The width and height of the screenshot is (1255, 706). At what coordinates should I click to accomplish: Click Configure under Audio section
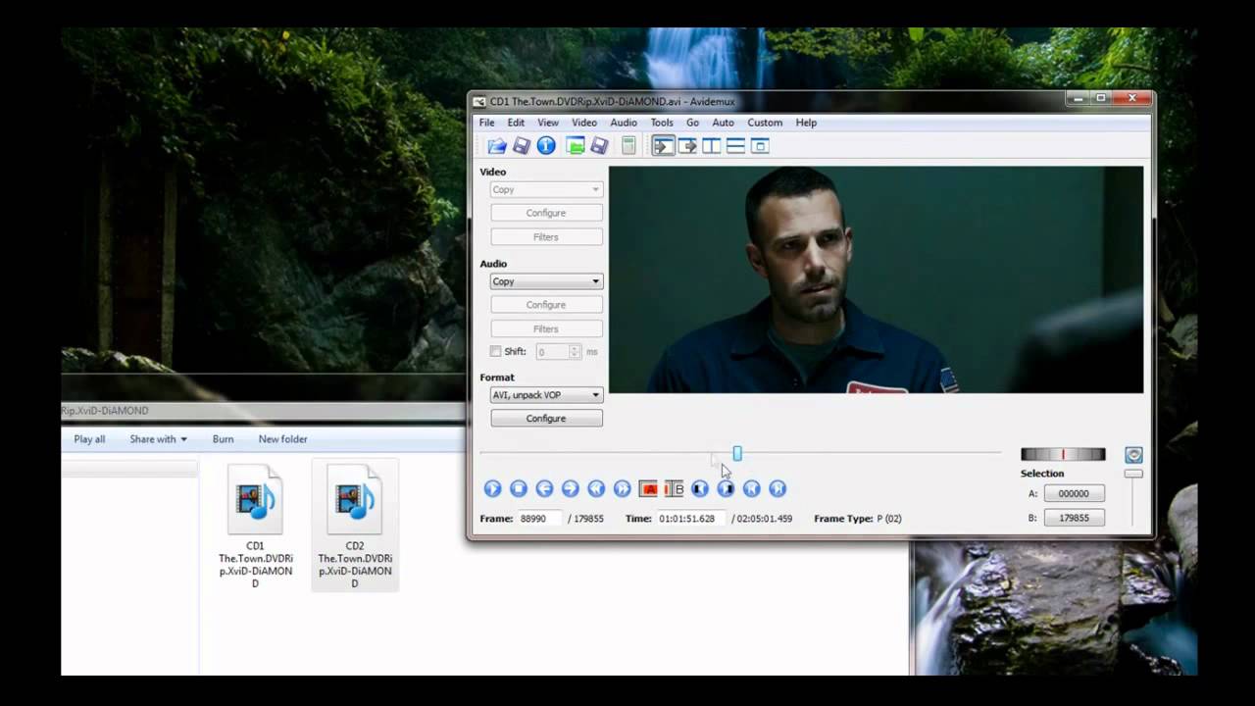coord(546,305)
